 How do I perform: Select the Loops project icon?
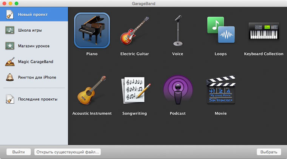coord(221,30)
